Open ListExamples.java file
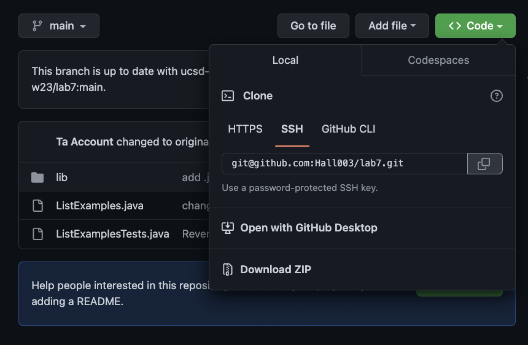Screen dimensions: 528x345 click(x=99, y=206)
